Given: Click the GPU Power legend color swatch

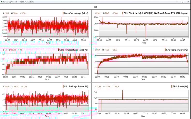Looking at the screenshot, I should click(x=172, y=86).
